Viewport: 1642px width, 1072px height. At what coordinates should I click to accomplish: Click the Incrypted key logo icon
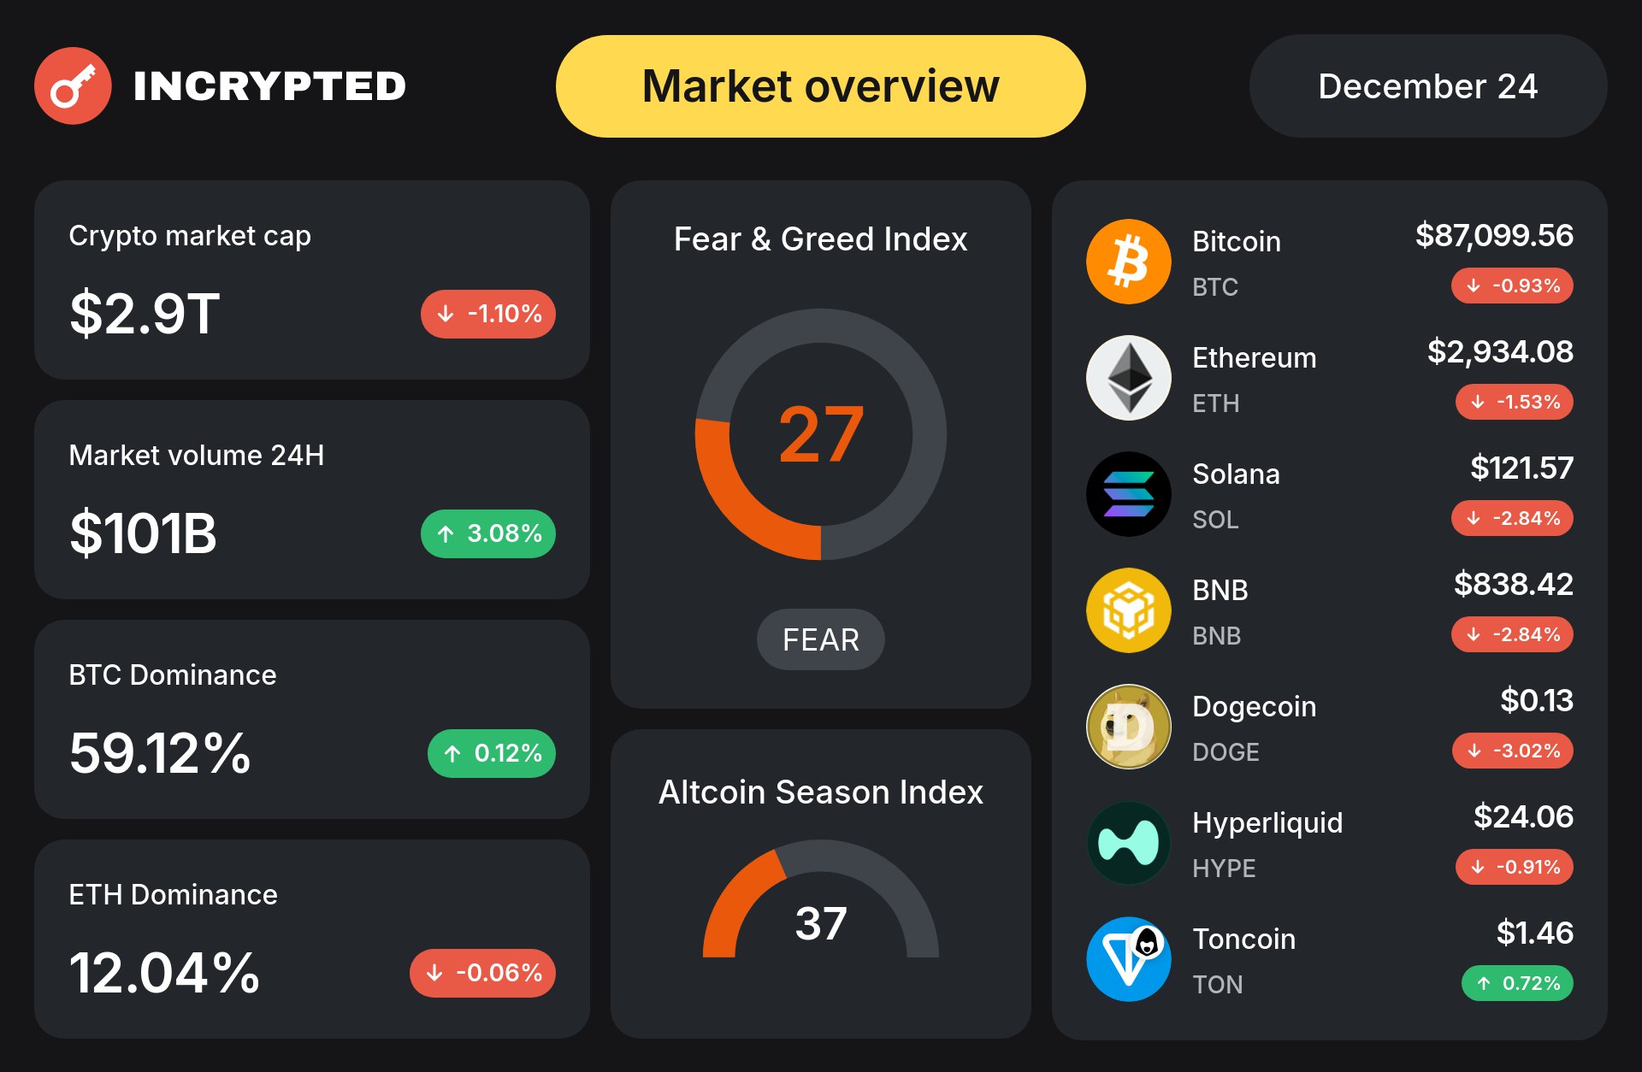click(x=73, y=85)
